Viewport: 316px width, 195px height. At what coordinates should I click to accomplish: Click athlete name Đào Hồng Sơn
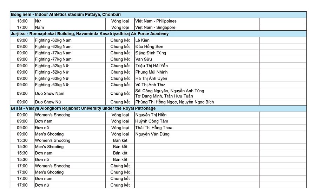point(149,46)
